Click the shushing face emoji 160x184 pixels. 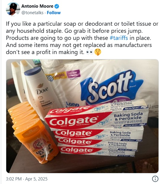coord(98,52)
